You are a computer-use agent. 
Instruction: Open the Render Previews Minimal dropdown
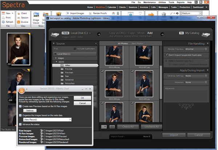(196, 49)
